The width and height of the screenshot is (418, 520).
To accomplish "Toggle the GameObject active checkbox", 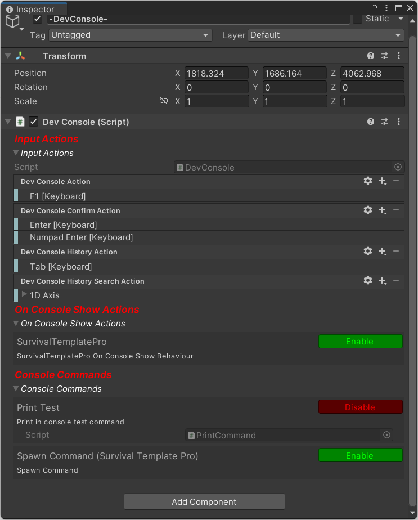I will point(38,19).
